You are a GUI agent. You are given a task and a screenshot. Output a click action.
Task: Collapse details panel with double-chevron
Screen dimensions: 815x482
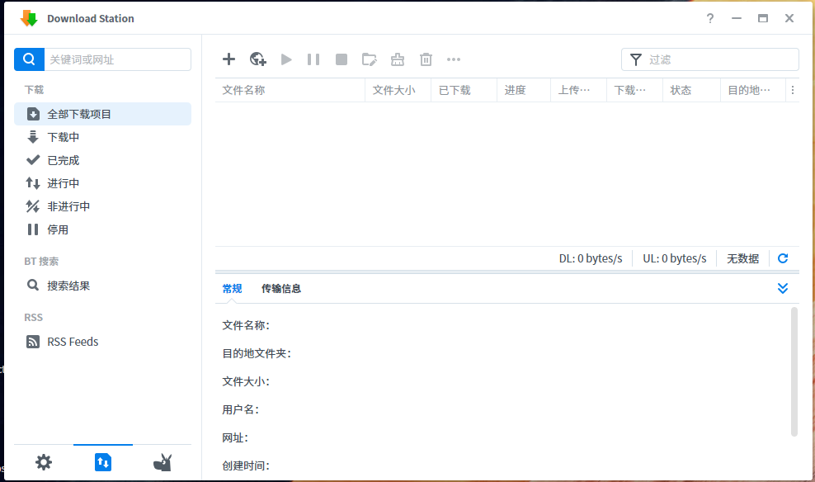click(x=783, y=288)
